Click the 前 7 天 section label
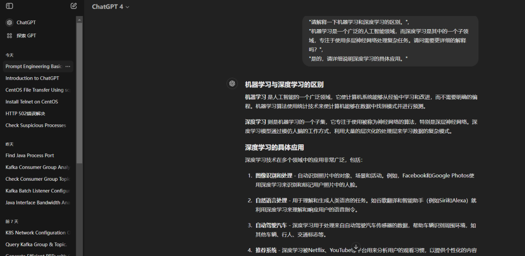 pyautogui.click(x=12, y=222)
